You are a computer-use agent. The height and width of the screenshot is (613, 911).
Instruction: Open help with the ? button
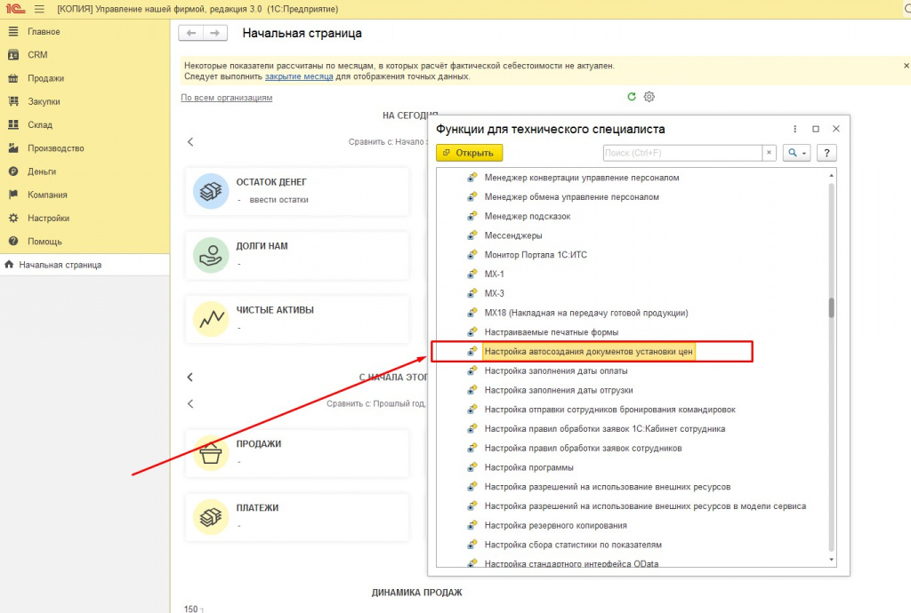(826, 153)
